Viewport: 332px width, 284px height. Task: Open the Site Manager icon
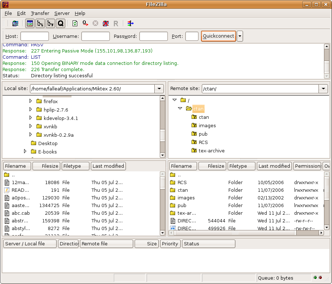click(15, 23)
